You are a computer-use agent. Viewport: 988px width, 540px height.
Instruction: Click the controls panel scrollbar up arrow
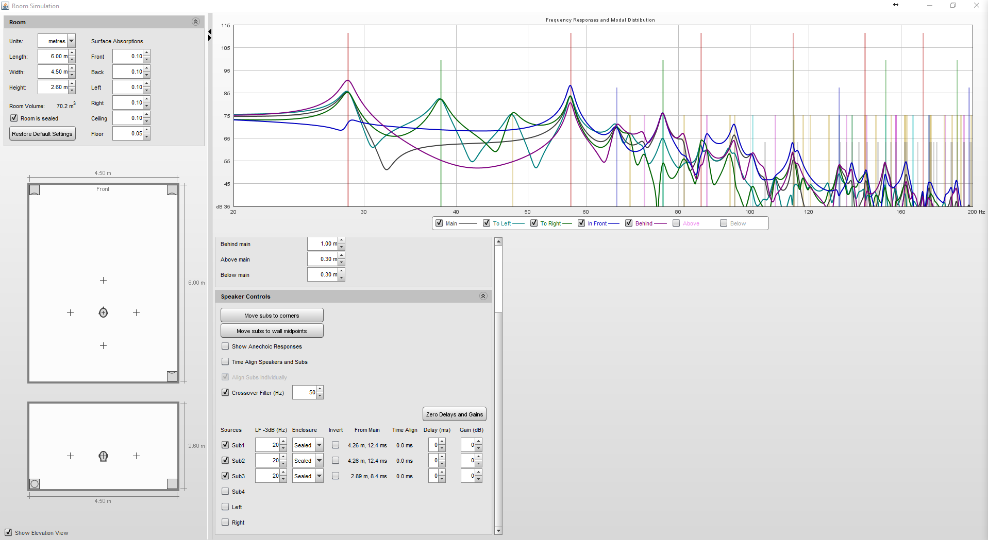coord(498,241)
